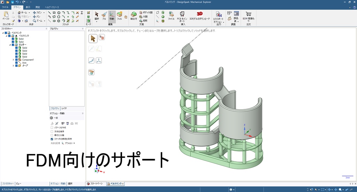Choose the Split Body (ボディ分割) tool
Viewport: 357px width, 192px height.
pos(146,13)
